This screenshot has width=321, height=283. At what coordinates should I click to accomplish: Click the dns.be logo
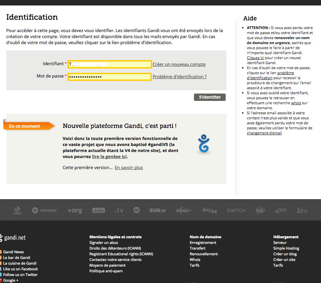(x=209, y=210)
